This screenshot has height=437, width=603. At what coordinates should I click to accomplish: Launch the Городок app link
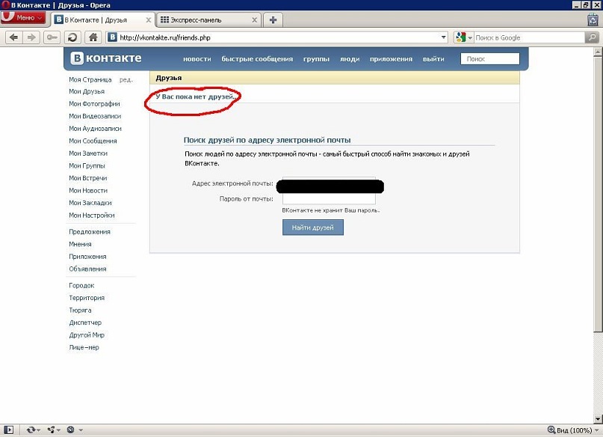pyautogui.click(x=81, y=286)
